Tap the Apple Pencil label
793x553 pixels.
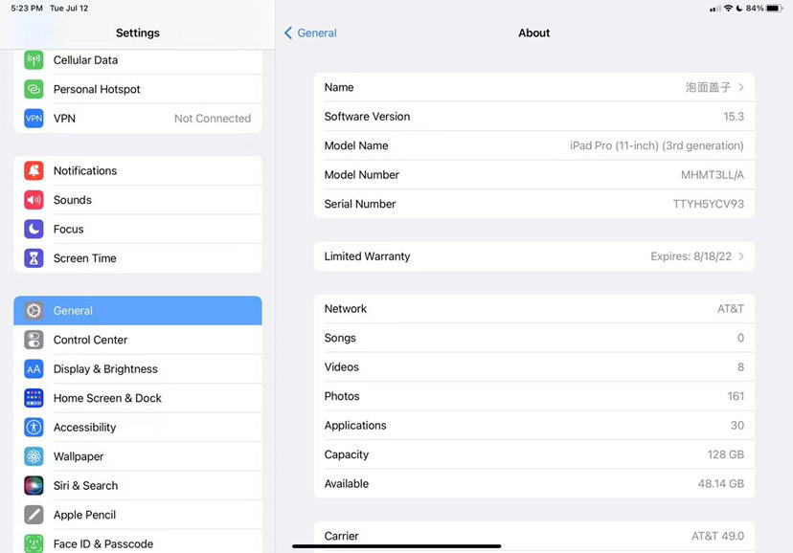(84, 515)
